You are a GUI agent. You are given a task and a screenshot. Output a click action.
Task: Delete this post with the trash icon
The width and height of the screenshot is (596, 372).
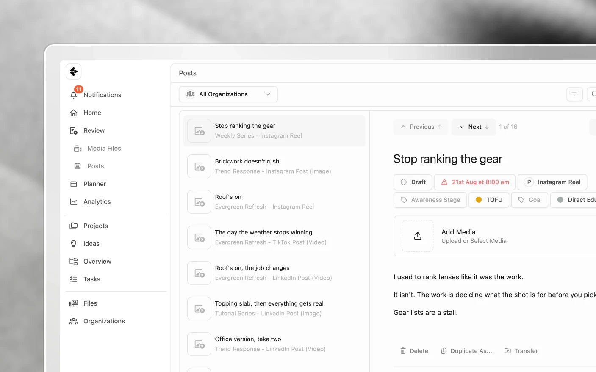(x=403, y=351)
